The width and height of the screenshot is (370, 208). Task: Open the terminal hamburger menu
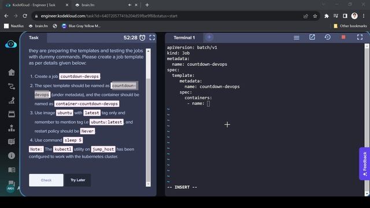pos(297,38)
